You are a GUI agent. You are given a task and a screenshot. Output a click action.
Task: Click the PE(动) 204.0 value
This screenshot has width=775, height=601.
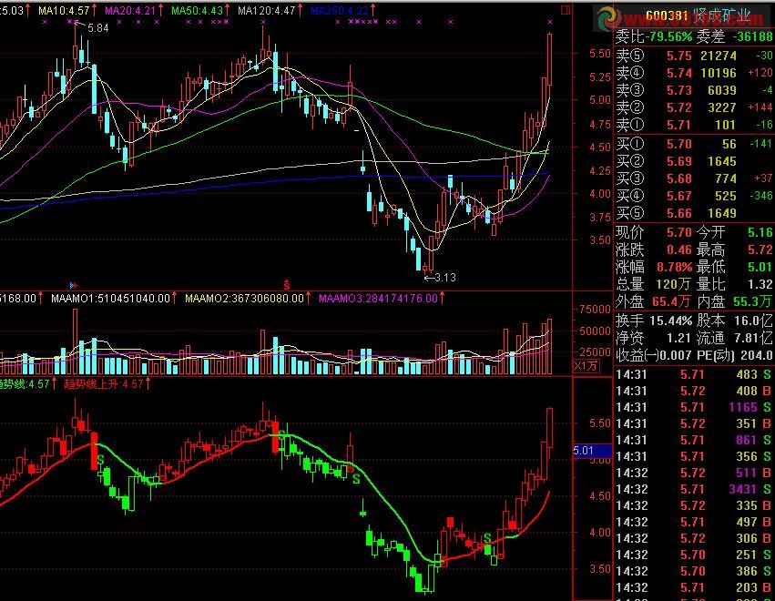pyautogui.click(x=756, y=355)
